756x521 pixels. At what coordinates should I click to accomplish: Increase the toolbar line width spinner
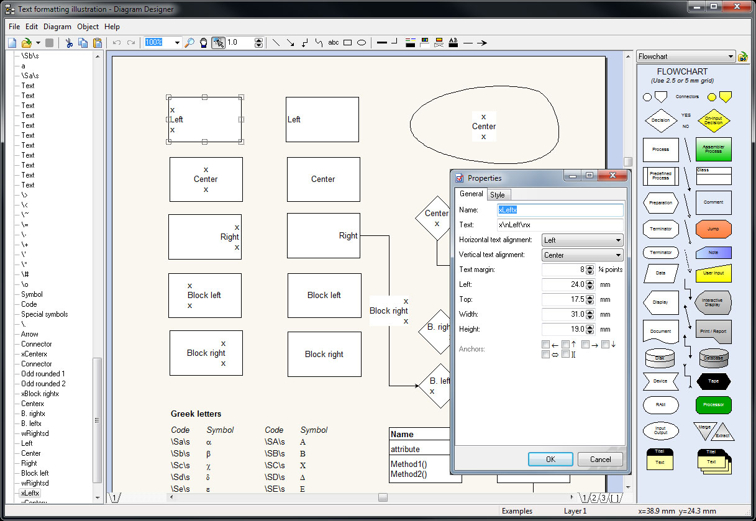(x=258, y=40)
